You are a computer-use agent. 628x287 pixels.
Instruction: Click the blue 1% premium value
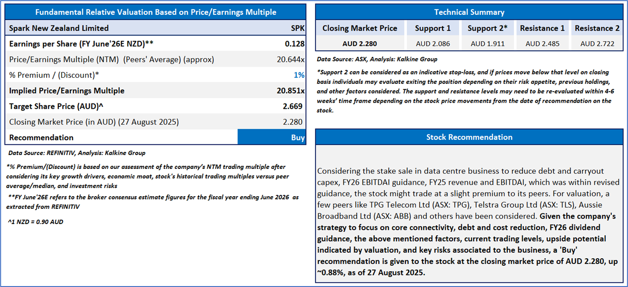(299, 75)
